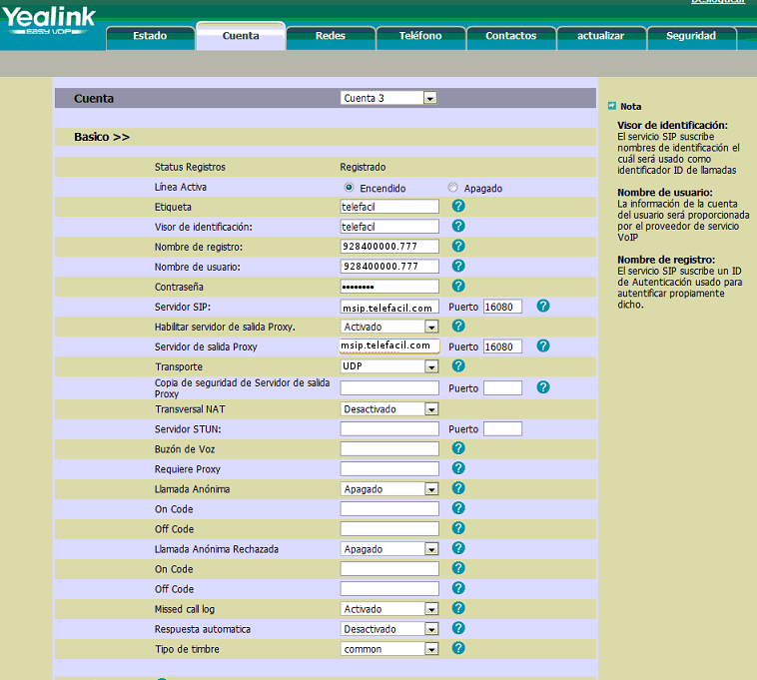Switch to the Redes tab
This screenshot has height=680, width=757.
pyautogui.click(x=330, y=36)
